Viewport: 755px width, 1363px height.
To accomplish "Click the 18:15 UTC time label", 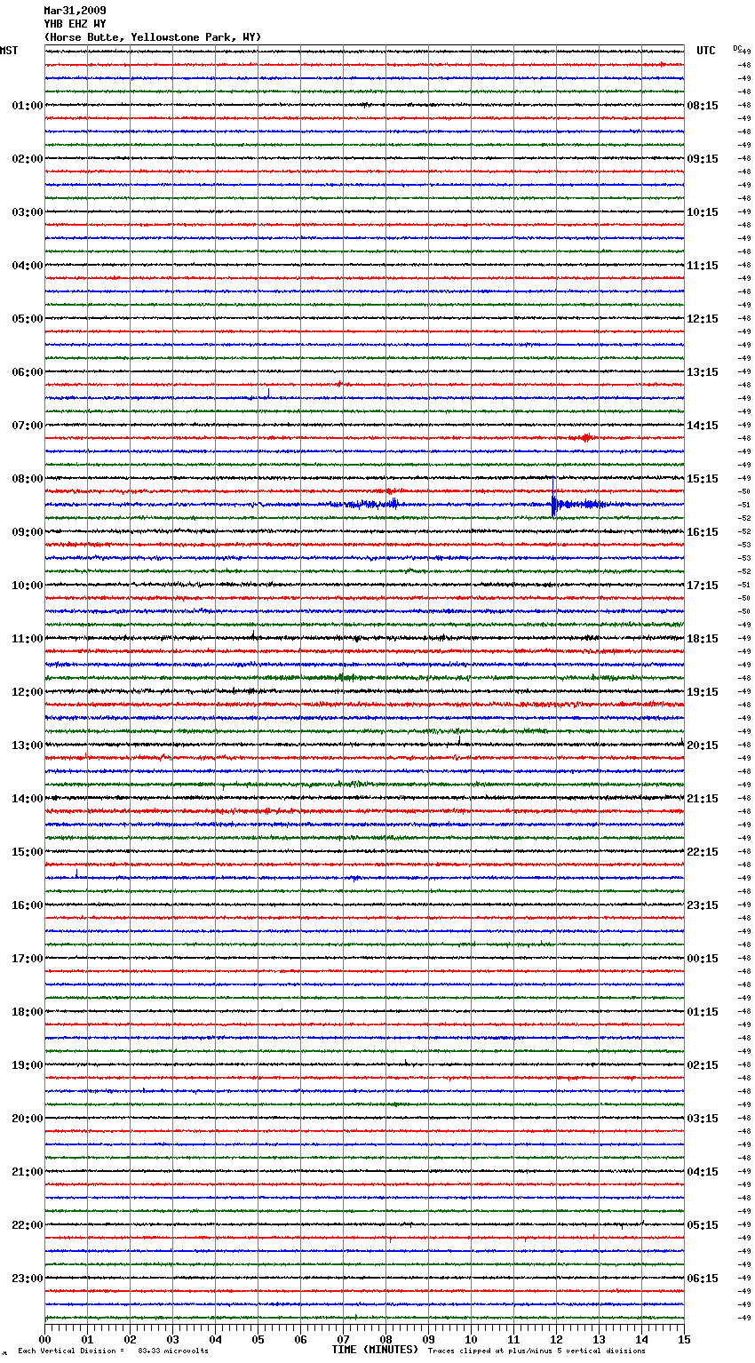I will pos(703,639).
